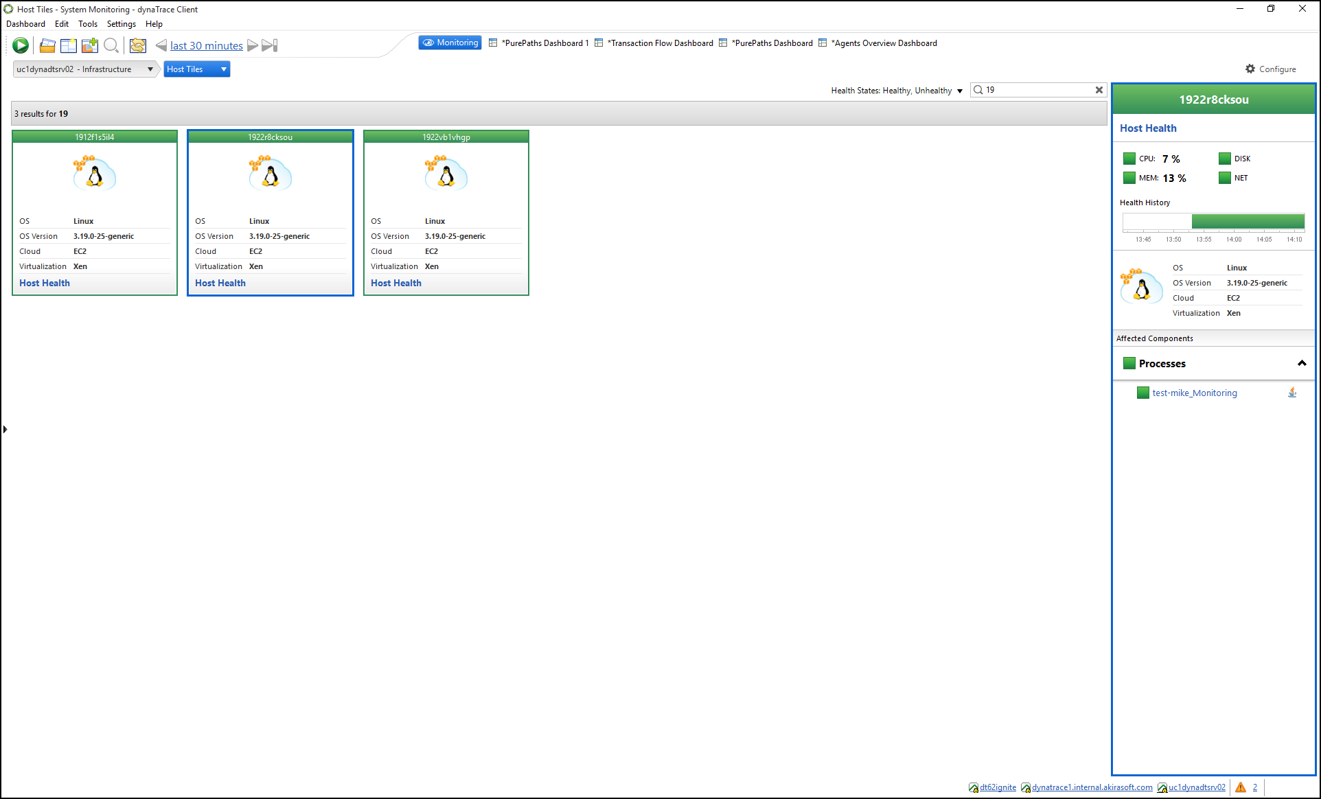Expand the left sidebar arrow handle

coord(5,429)
